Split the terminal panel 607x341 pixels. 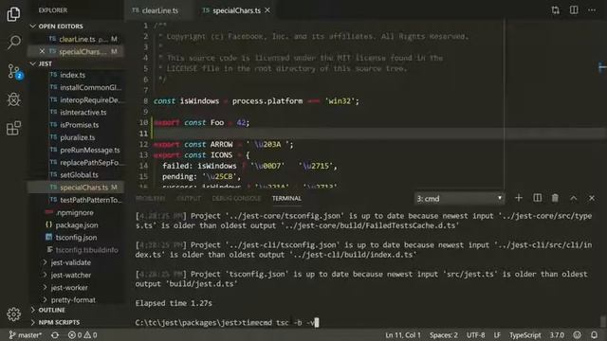[x=537, y=198]
